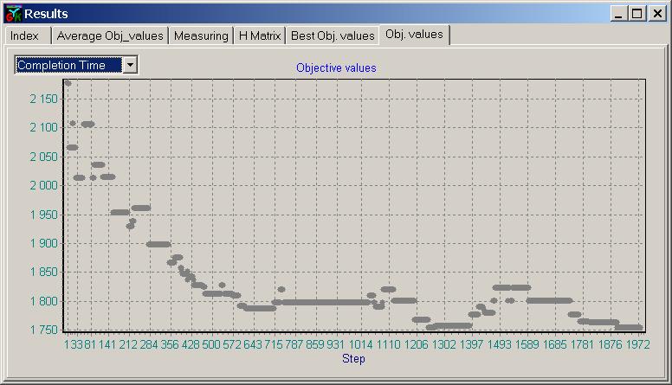Click the 1 900 y-axis value
The height and width of the screenshot is (385, 672).
[x=43, y=243]
